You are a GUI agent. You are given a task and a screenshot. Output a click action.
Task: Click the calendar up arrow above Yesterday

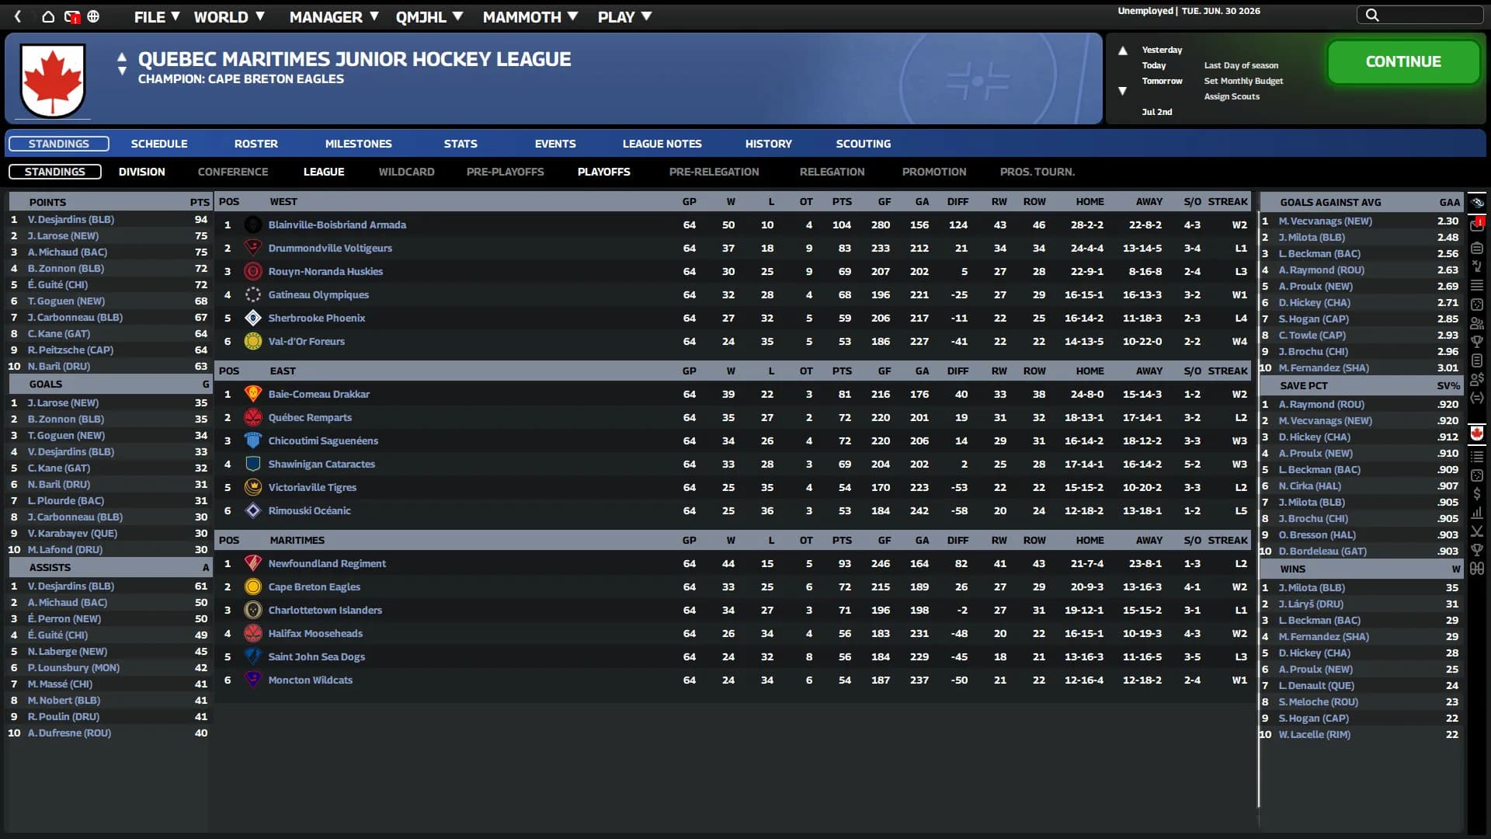tap(1122, 50)
